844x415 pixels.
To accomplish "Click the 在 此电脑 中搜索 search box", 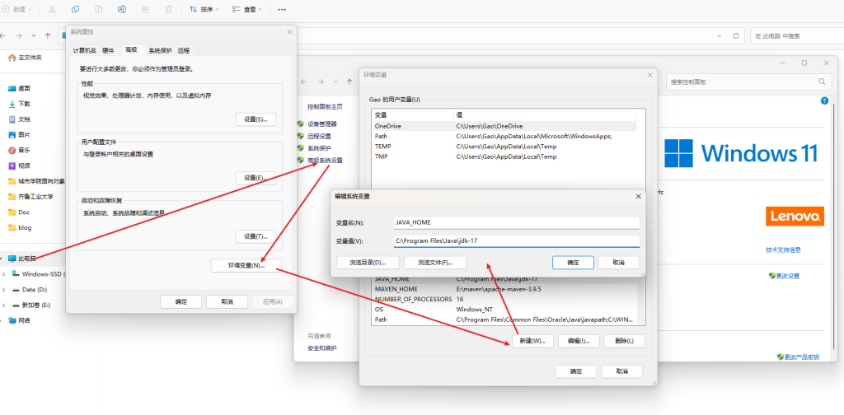I will pos(795,36).
